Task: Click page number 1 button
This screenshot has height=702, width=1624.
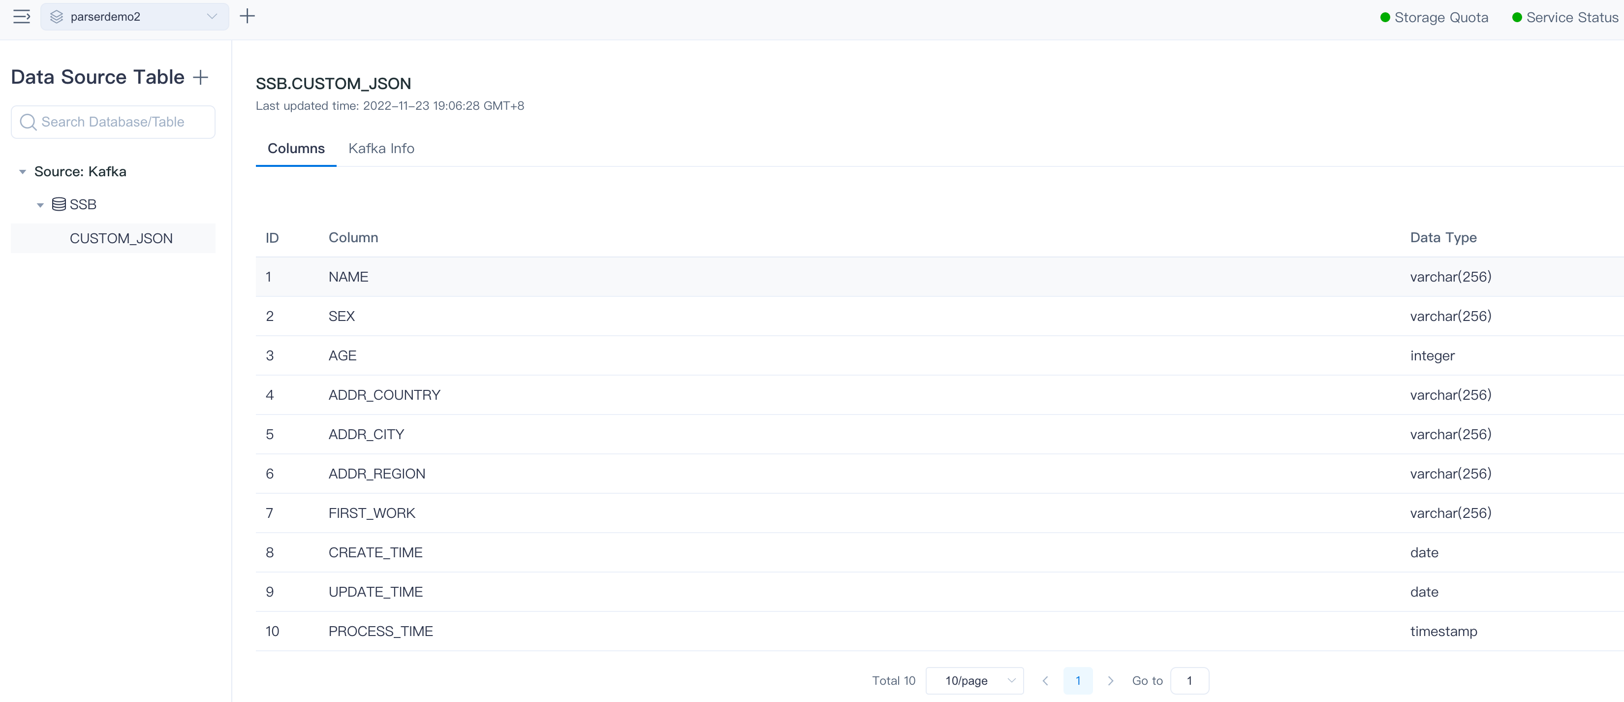Action: click(x=1077, y=680)
